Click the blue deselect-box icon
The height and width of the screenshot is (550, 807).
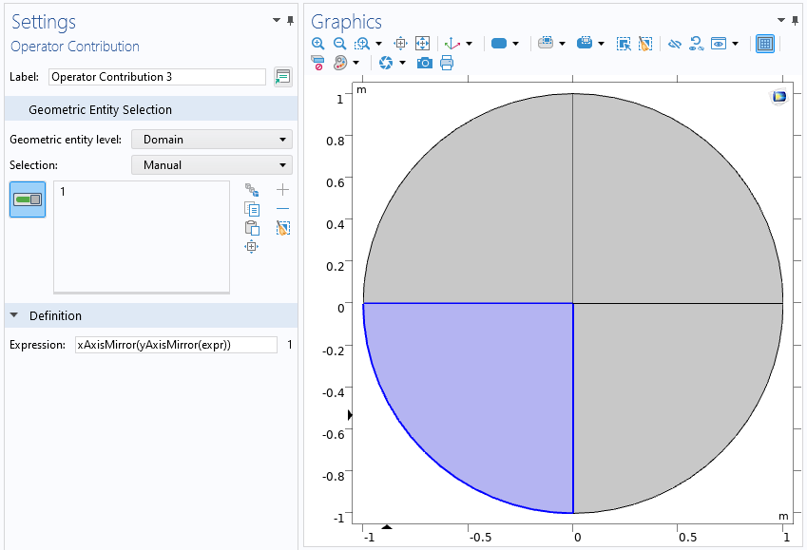[x=585, y=43]
